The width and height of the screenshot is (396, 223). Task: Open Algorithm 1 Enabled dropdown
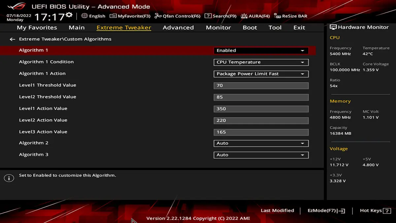click(x=261, y=51)
